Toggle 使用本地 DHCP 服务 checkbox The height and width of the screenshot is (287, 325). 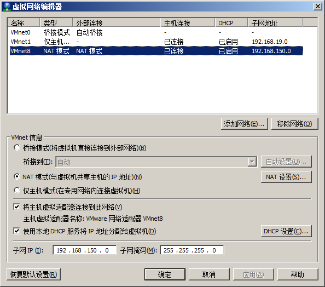click(16, 231)
